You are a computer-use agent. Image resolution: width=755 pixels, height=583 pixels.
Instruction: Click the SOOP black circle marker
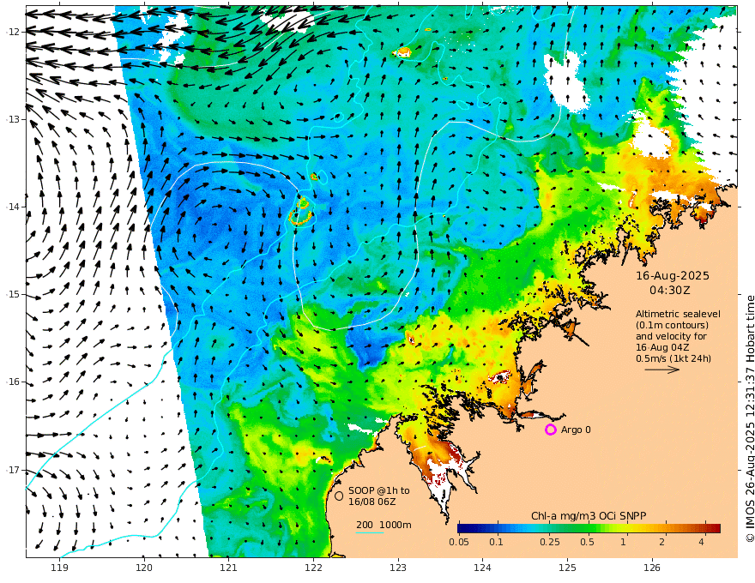(339, 496)
